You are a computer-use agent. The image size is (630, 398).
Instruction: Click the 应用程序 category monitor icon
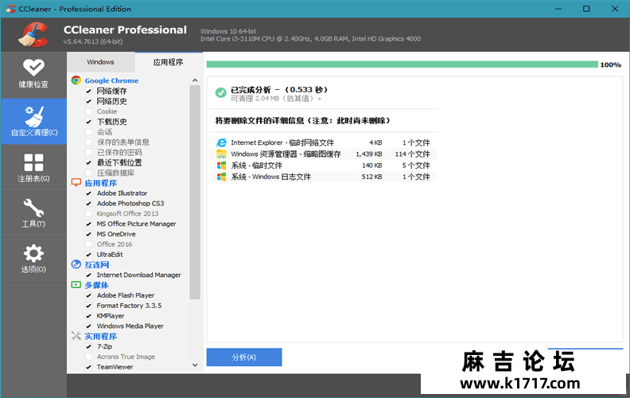[76, 183]
